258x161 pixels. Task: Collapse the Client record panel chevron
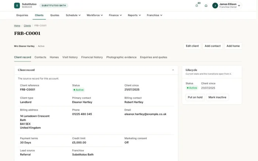click(x=173, y=70)
